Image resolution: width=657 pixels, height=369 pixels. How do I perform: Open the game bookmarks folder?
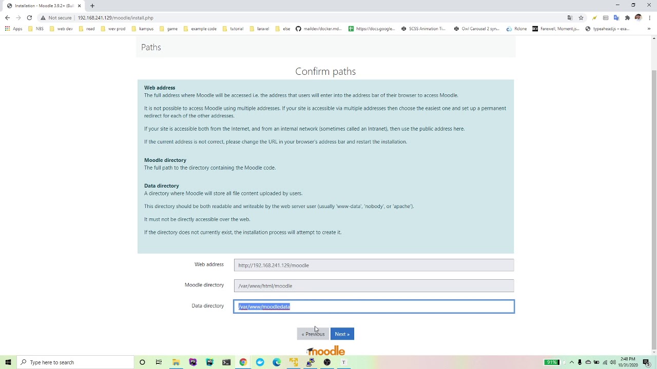pos(168,29)
